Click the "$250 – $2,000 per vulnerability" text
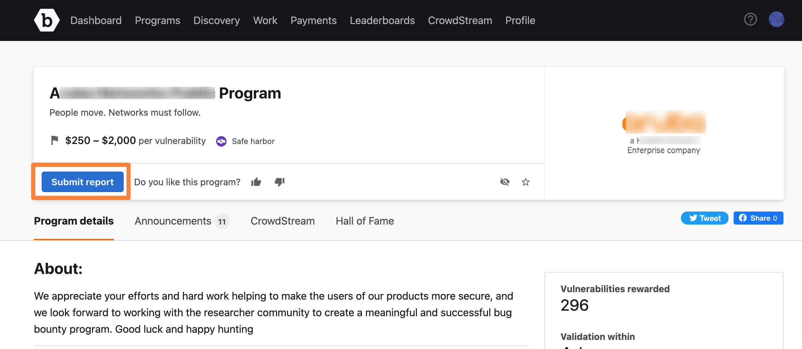Viewport: 802px width, 349px height. point(135,140)
